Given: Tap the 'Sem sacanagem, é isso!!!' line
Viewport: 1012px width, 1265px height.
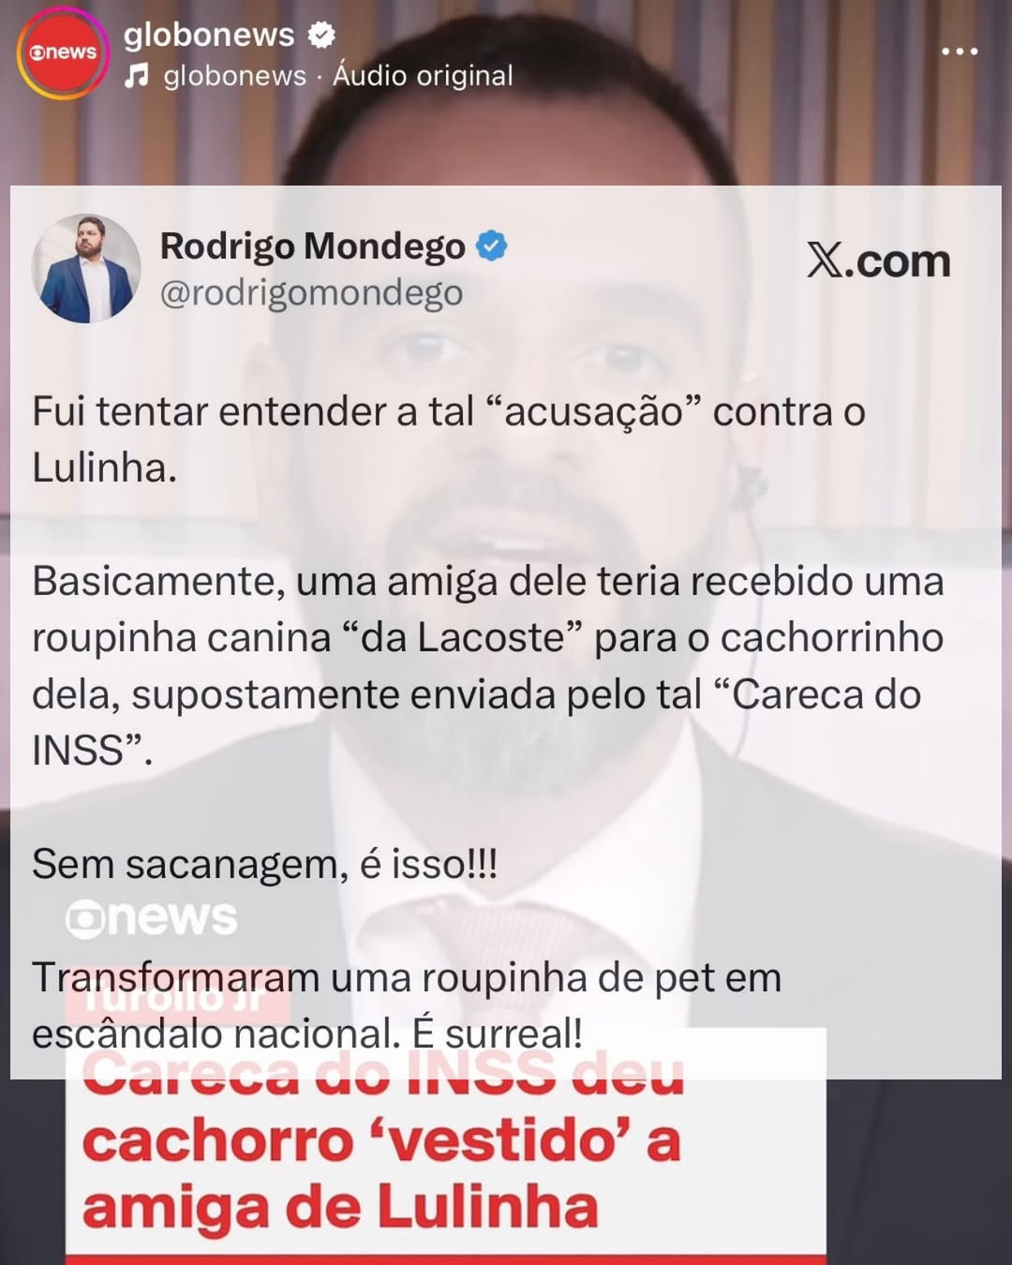Looking at the screenshot, I should coord(264,864).
